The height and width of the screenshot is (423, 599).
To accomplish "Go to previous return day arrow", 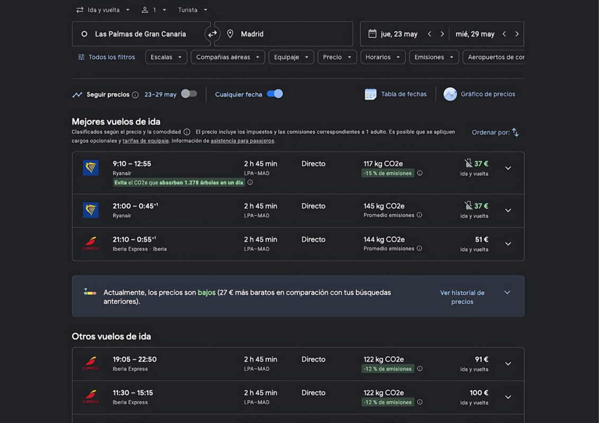I will click(504, 34).
